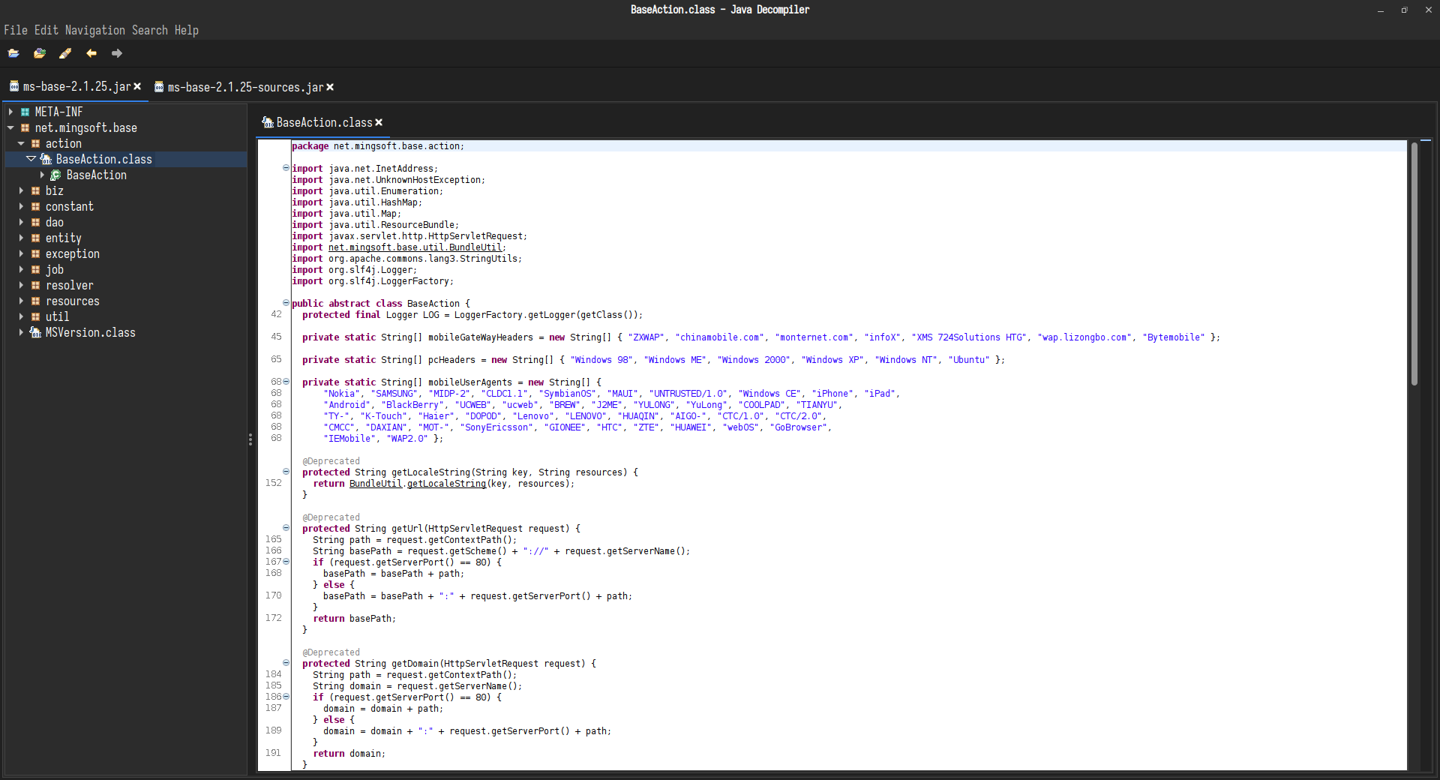Screen dimensions: 1440x780
Task: Expand the biz package node
Action: (21, 190)
